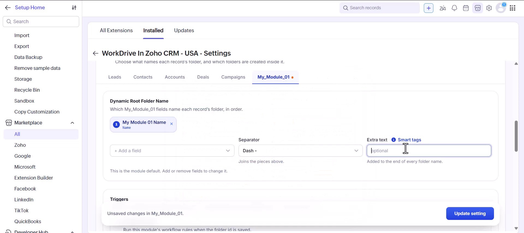Open the Marketplace store icon in header

click(x=478, y=8)
